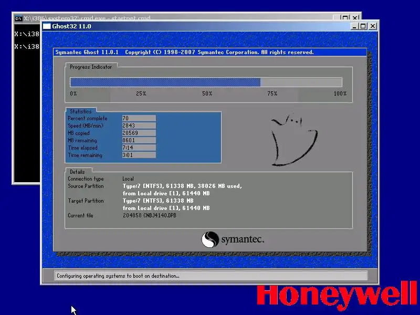Click the Time elapsed value 7:14
Viewport: 420px width, 315px height.
(139, 148)
